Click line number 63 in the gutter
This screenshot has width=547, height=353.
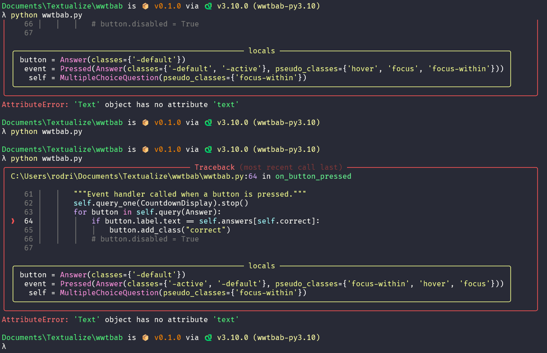[29, 212]
